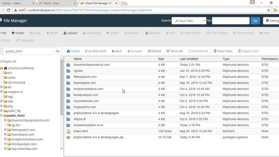
Task: Click the Delete toolbar button
Action: pos(112,33)
